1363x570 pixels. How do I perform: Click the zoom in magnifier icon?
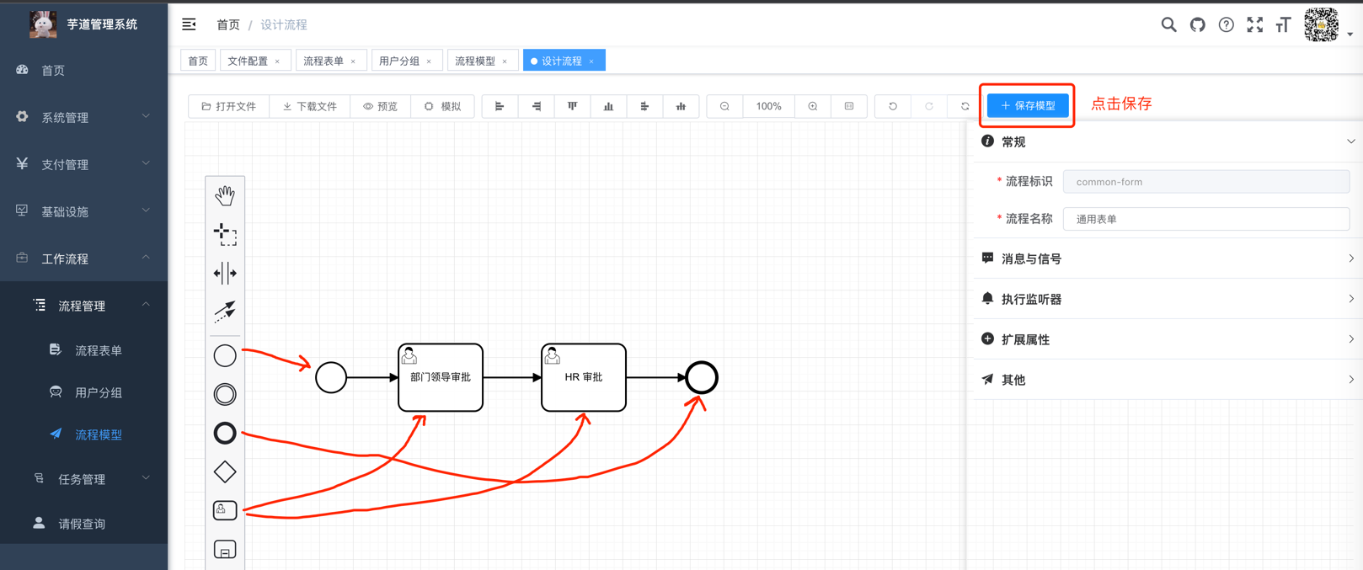click(813, 107)
